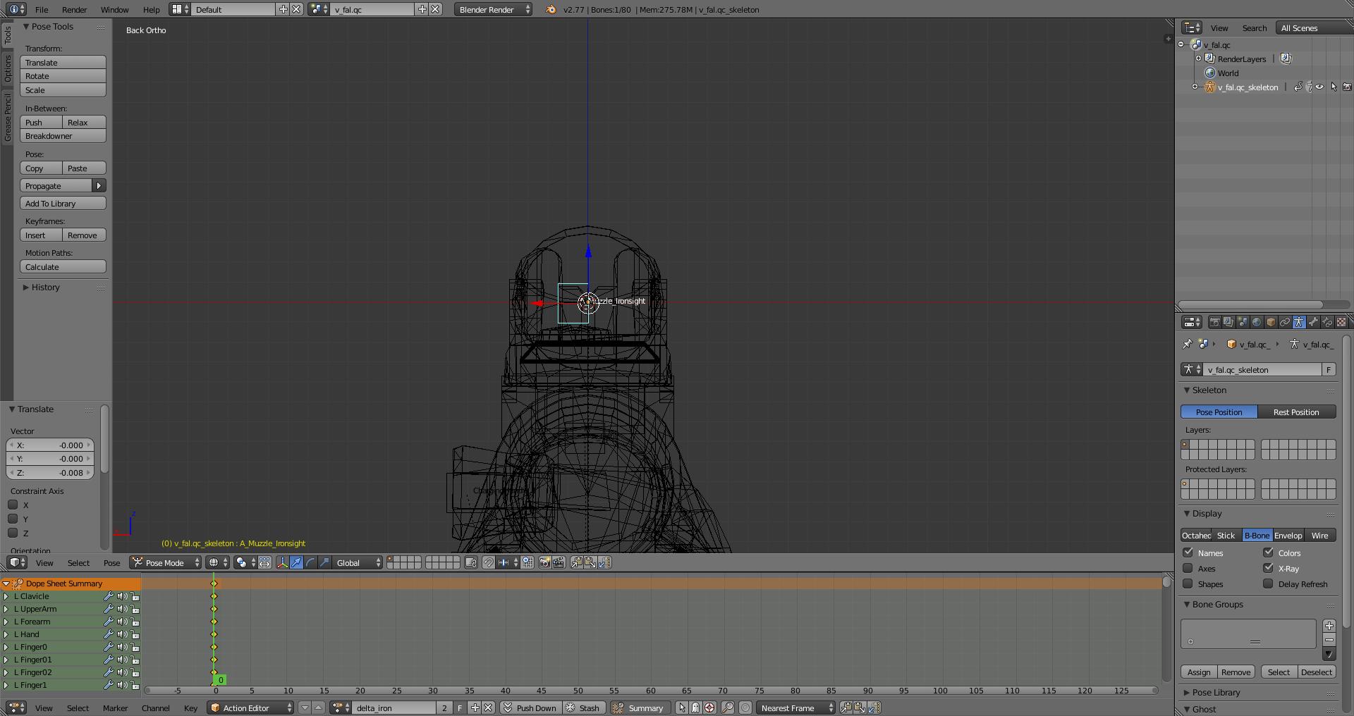The width and height of the screenshot is (1354, 716).
Task: Click the Object Constraints chain-link tab
Action: pos(1285,322)
